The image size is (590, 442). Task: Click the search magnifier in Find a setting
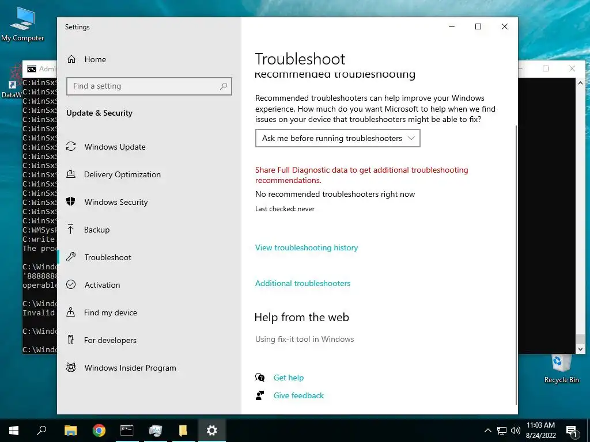[224, 86]
